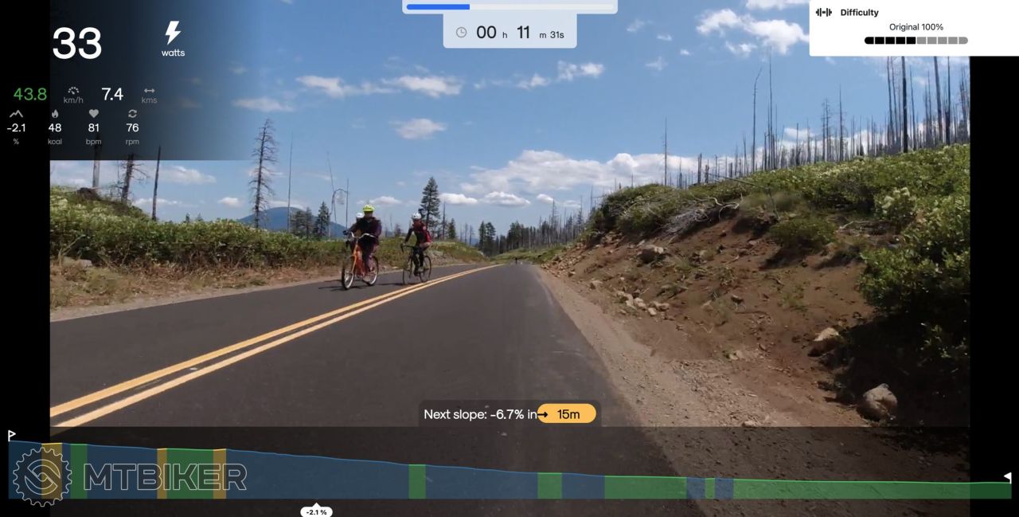Click the heart rate bpm icon
The height and width of the screenshot is (517, 1019).
pyautogui.click(x=93, y=114)
